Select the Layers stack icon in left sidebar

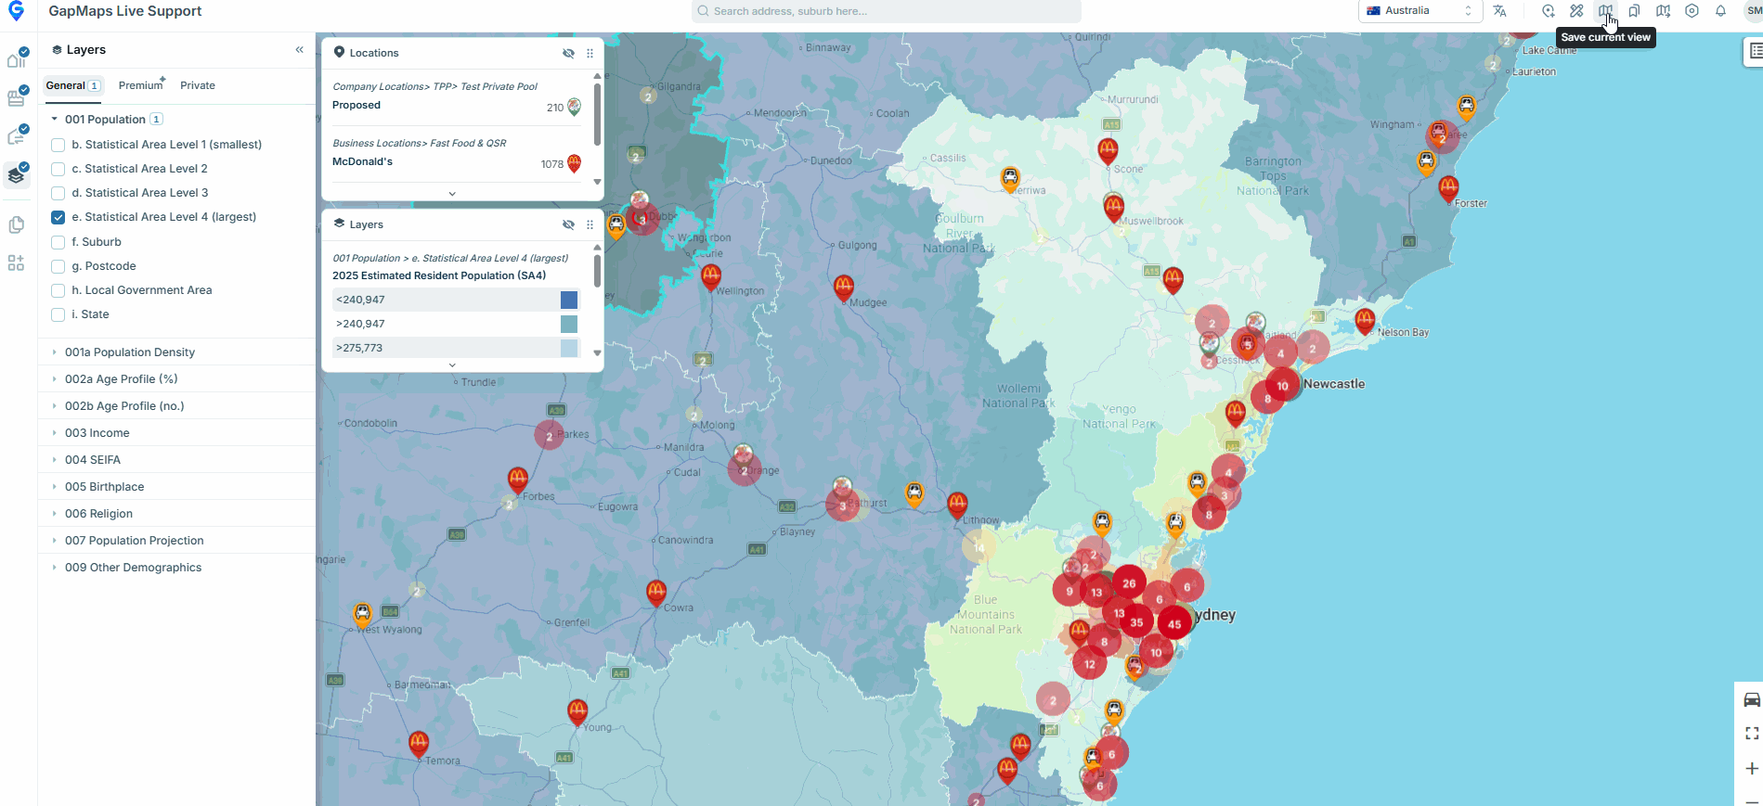click(17, 174)
